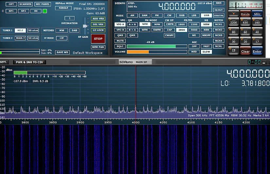Click the keypad Clear button

click(x=245, y=51)
